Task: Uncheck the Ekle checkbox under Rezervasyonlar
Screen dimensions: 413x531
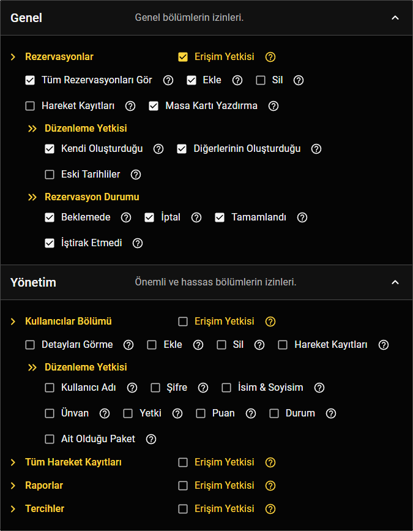Action: click(190, 80)
